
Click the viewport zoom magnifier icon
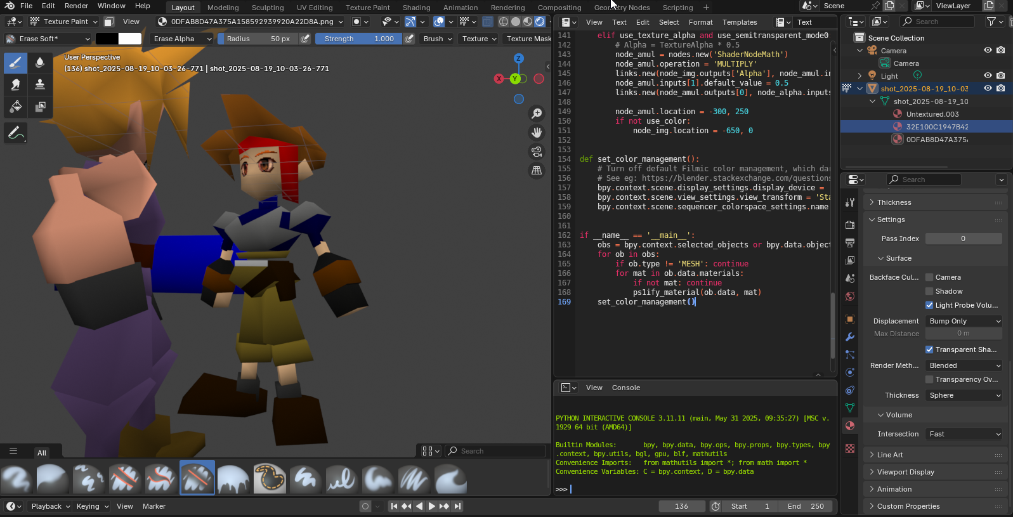point(537,114)
